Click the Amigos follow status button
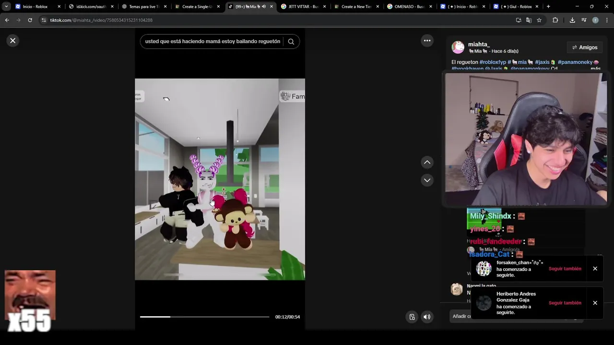 click(x=584, y=47)
